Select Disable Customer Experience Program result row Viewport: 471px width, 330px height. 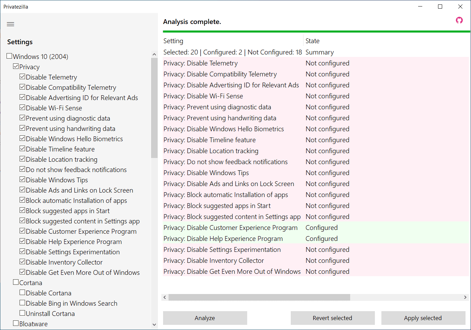tap(230, 228)
